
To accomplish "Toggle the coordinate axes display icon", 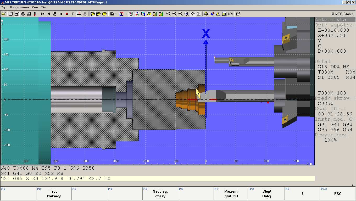I will [137, 14].
